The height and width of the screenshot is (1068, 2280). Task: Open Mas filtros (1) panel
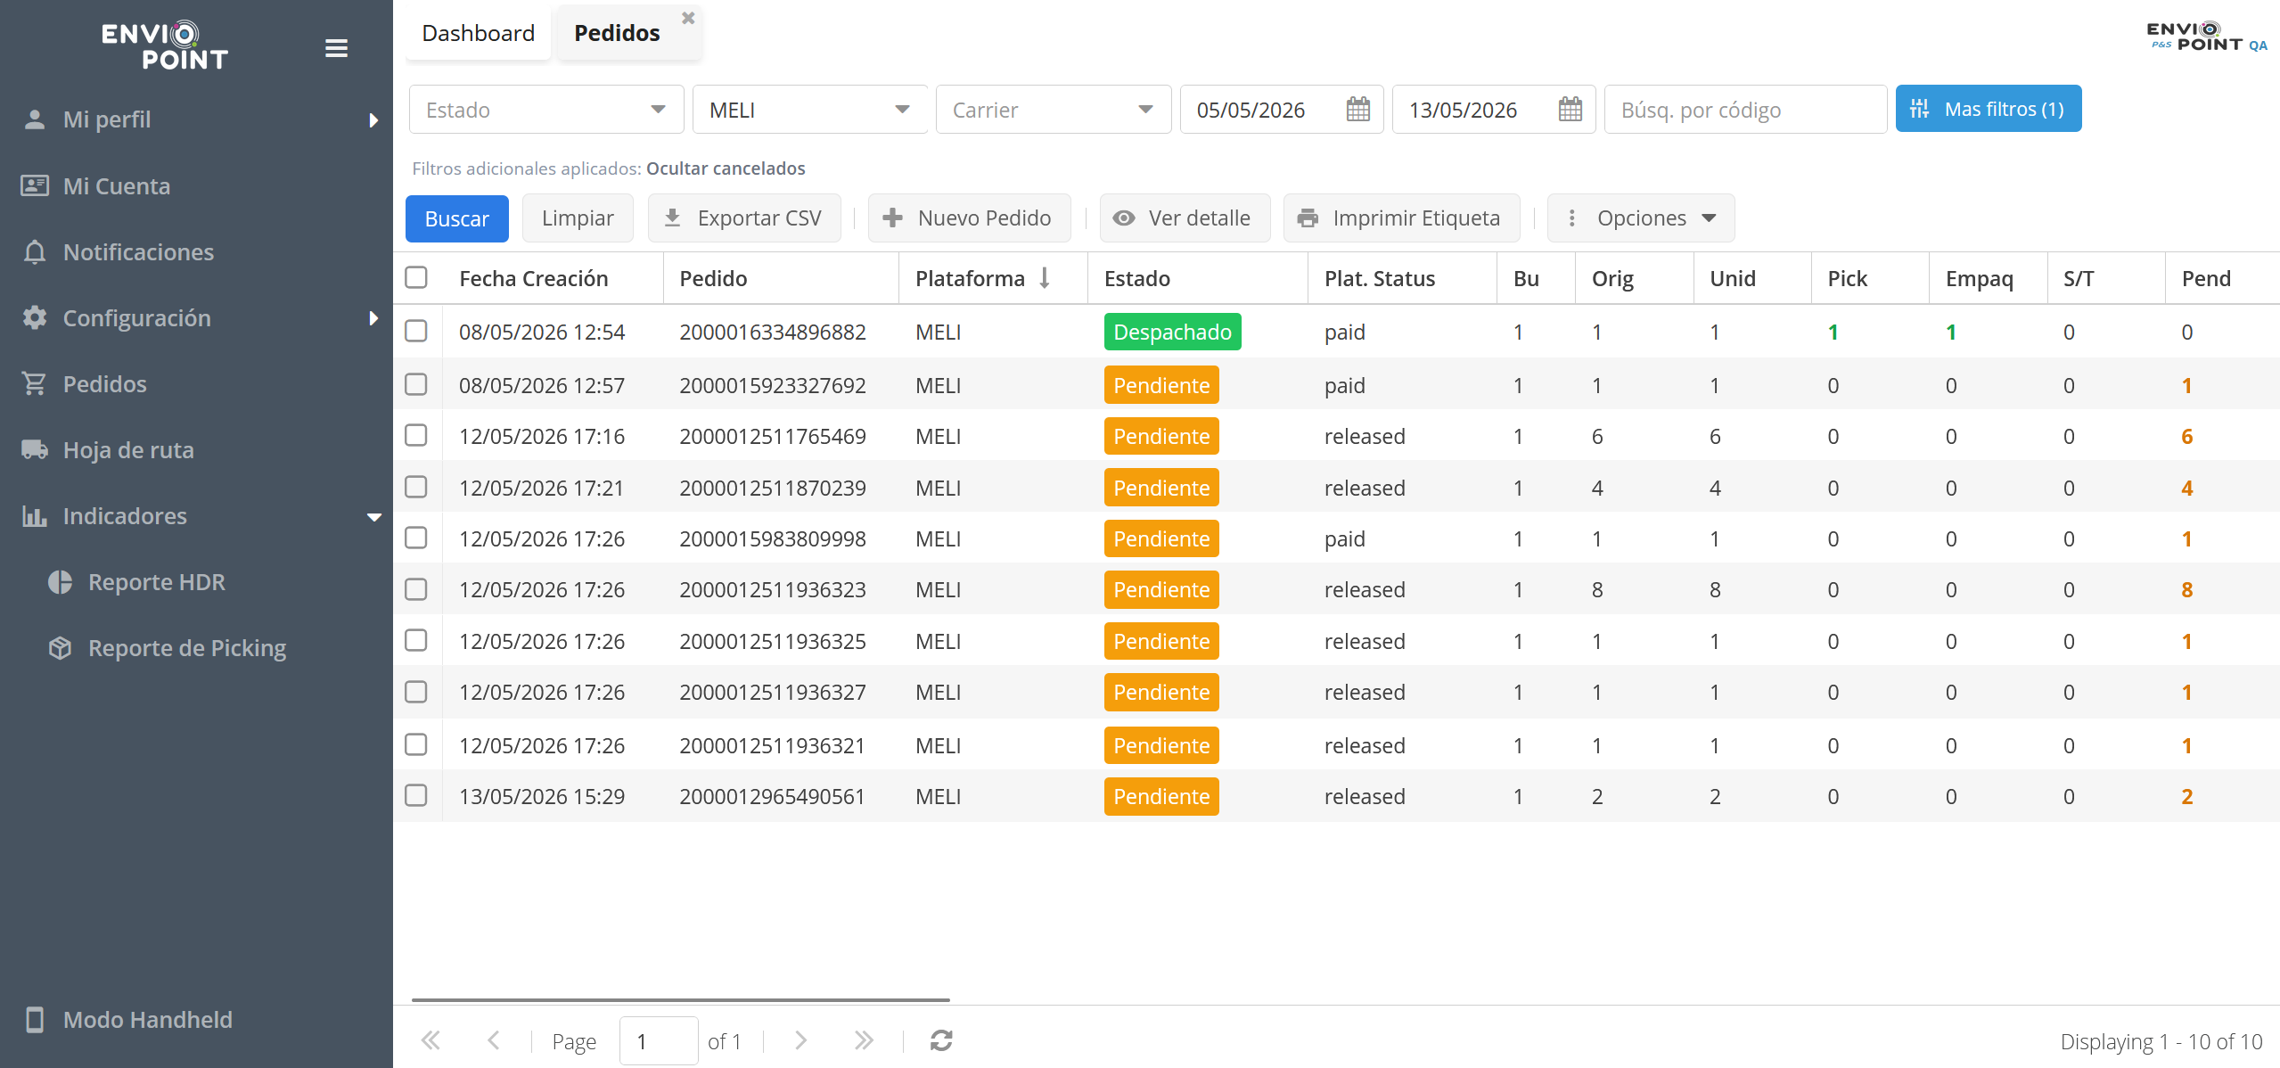(x=1988, y=109)
